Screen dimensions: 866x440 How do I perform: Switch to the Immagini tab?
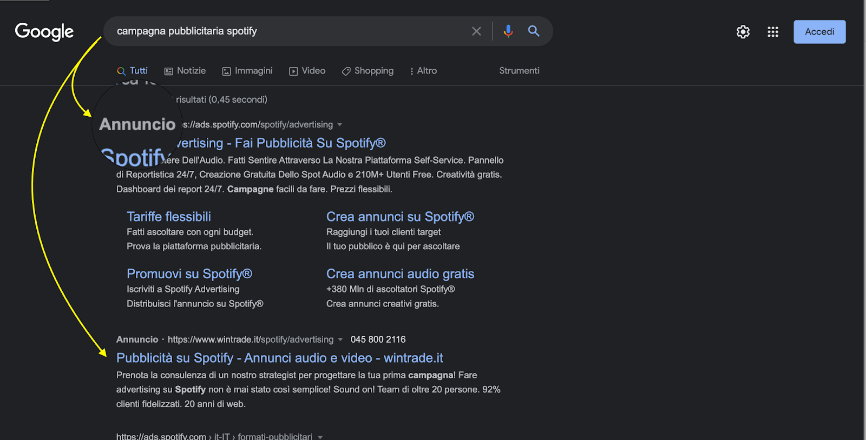pyautogui.click(x=247, y=71)
